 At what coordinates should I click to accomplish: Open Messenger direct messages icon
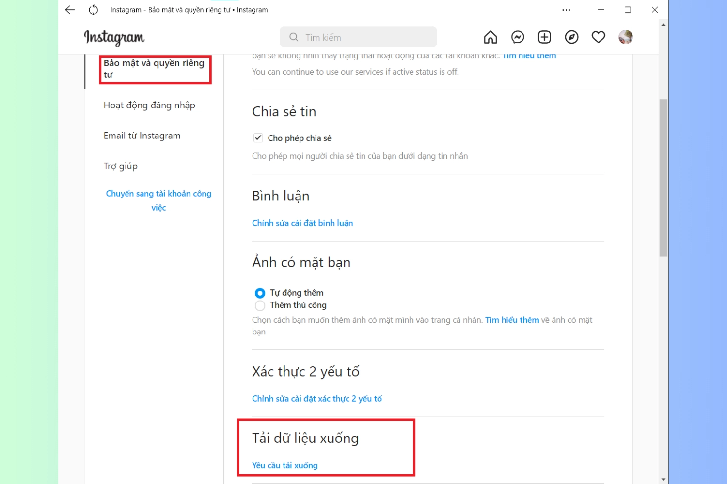point(518,37)
